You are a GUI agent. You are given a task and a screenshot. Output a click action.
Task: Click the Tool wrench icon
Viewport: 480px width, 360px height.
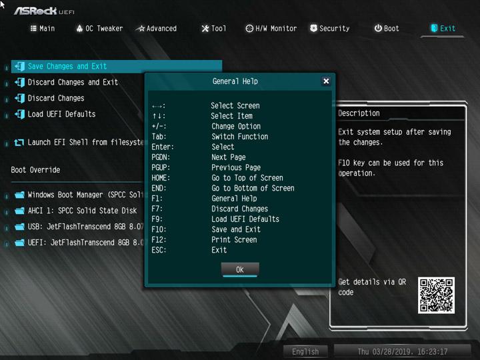[205, 29]
